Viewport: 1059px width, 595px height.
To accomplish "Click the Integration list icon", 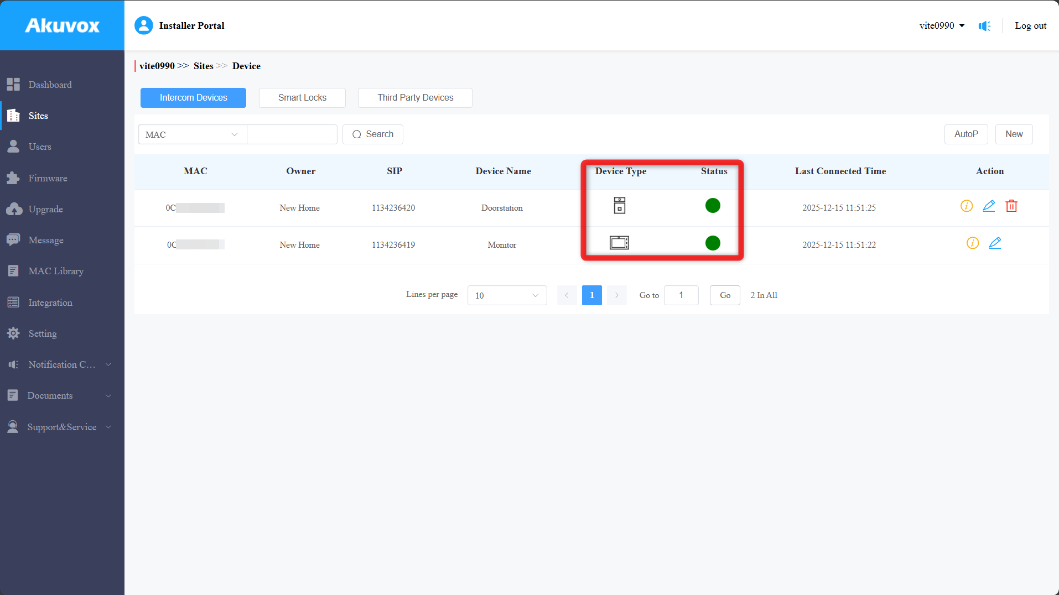I will tap(13, 302).
